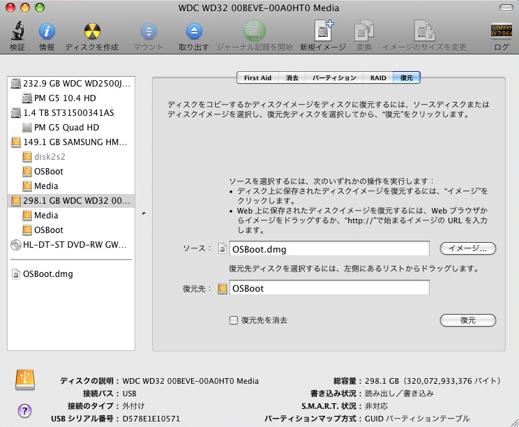Open the RAID tab
Viewport: 519px width, 427px height.
point(378,78)
